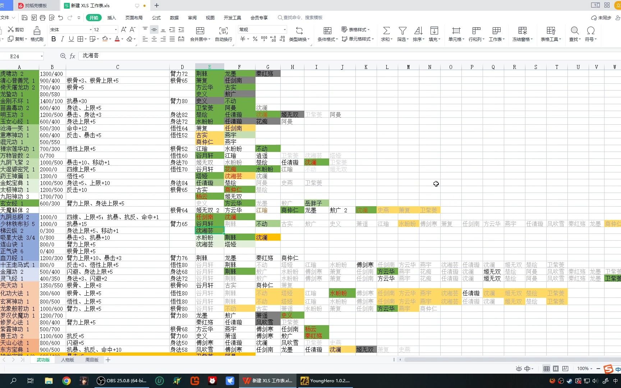Toggle Bold formatting

tap(54, 39)
